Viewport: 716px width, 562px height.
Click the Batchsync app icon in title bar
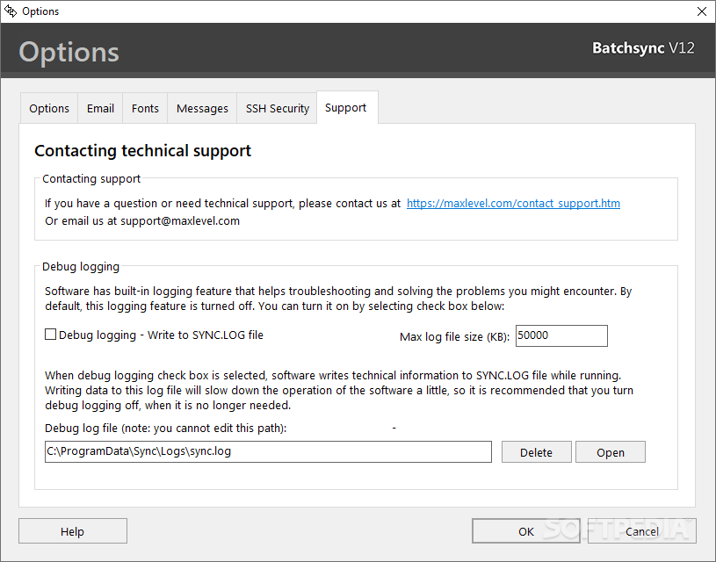pyautogui.click(x=11, y=11)
